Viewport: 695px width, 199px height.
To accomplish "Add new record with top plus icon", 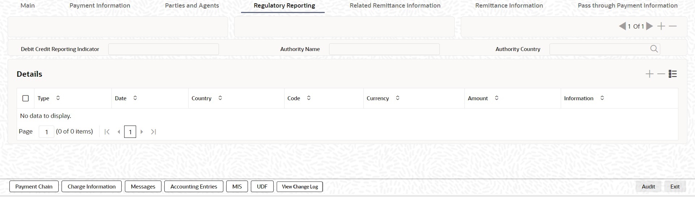I will click(x=661, y=26).
